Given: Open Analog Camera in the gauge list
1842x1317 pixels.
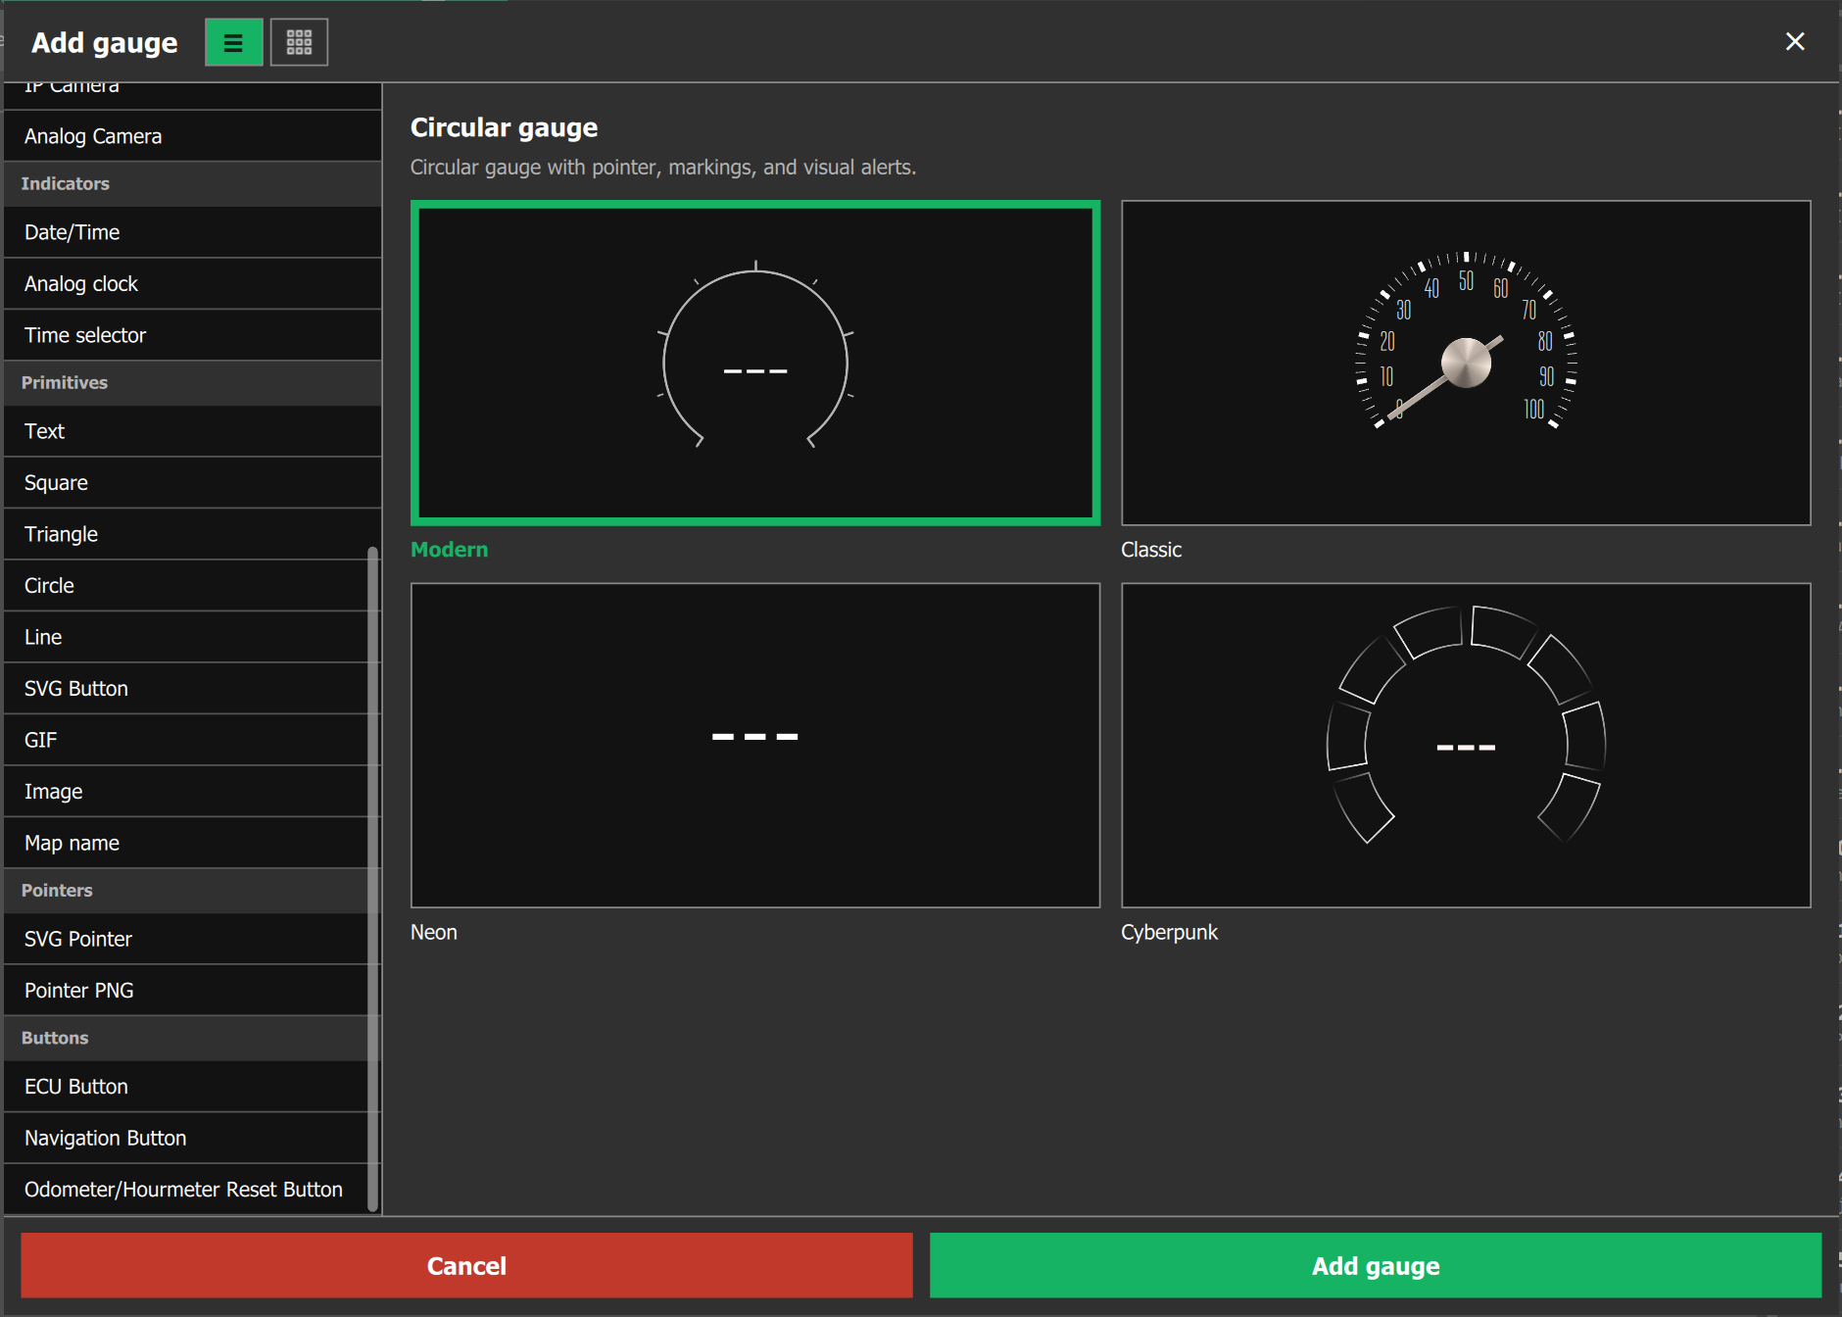Looking at the screenshot, I should click(x=193, y=136).
